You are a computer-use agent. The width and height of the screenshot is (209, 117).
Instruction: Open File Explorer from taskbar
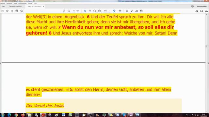click(30, 115)
